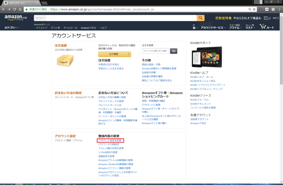The width and height of the screenshot is (283, 185).
Task: Click the zoom magnifier icon in address bar
Action: [x=250, y=9]
